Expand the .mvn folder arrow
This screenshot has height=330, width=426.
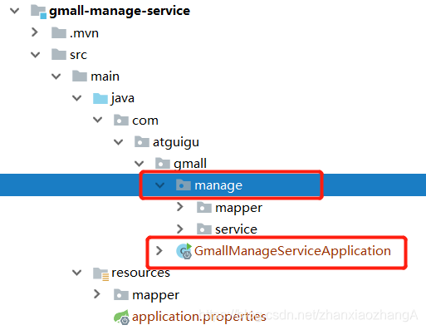coord(35,32)
